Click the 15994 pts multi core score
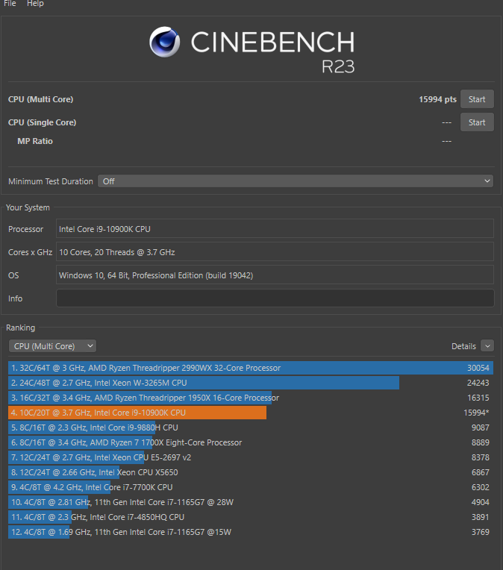The width and height of the screenshot is (503, 570). click(437, 99)
